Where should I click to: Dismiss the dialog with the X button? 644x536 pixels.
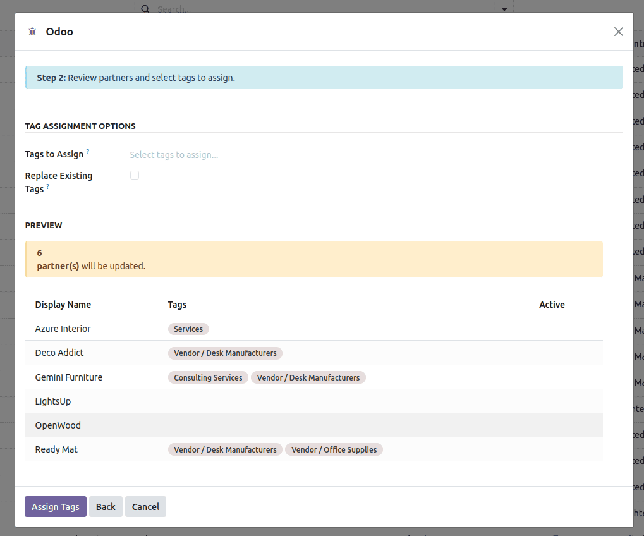[x=618, y=31]
